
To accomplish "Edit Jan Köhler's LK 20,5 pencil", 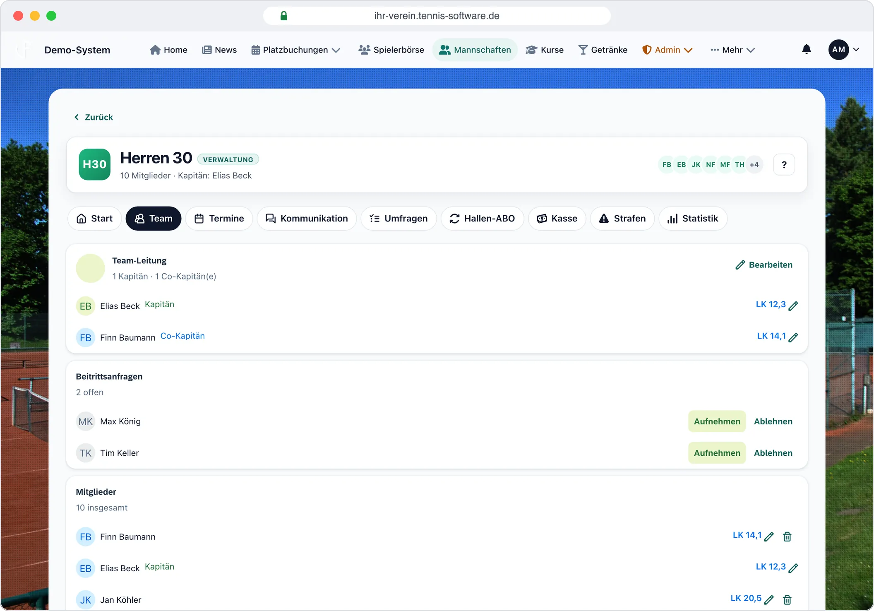I will (x=769, y=600).
